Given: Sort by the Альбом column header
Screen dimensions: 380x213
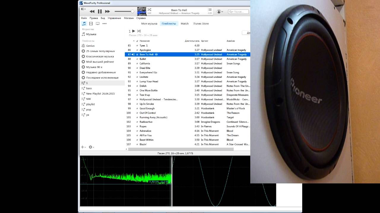Looking at the screenshot, I should (x=231, y=41).
